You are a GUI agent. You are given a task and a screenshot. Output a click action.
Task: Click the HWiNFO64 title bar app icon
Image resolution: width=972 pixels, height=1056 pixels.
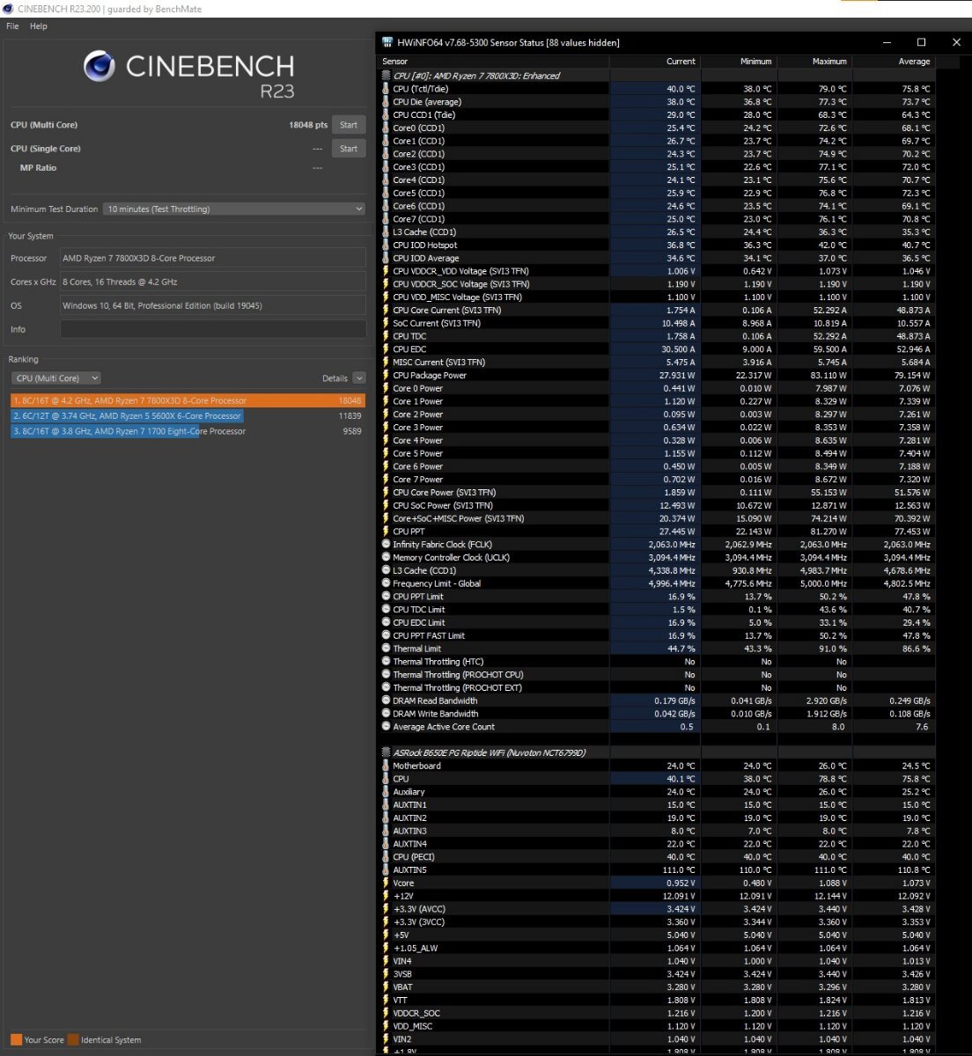pyautogui.click(x=387, y=42)
